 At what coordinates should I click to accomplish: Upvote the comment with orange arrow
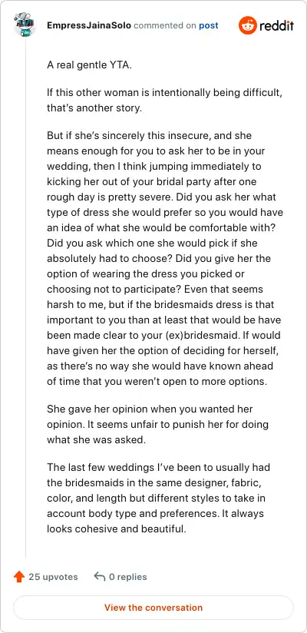(x=19, y=577)
